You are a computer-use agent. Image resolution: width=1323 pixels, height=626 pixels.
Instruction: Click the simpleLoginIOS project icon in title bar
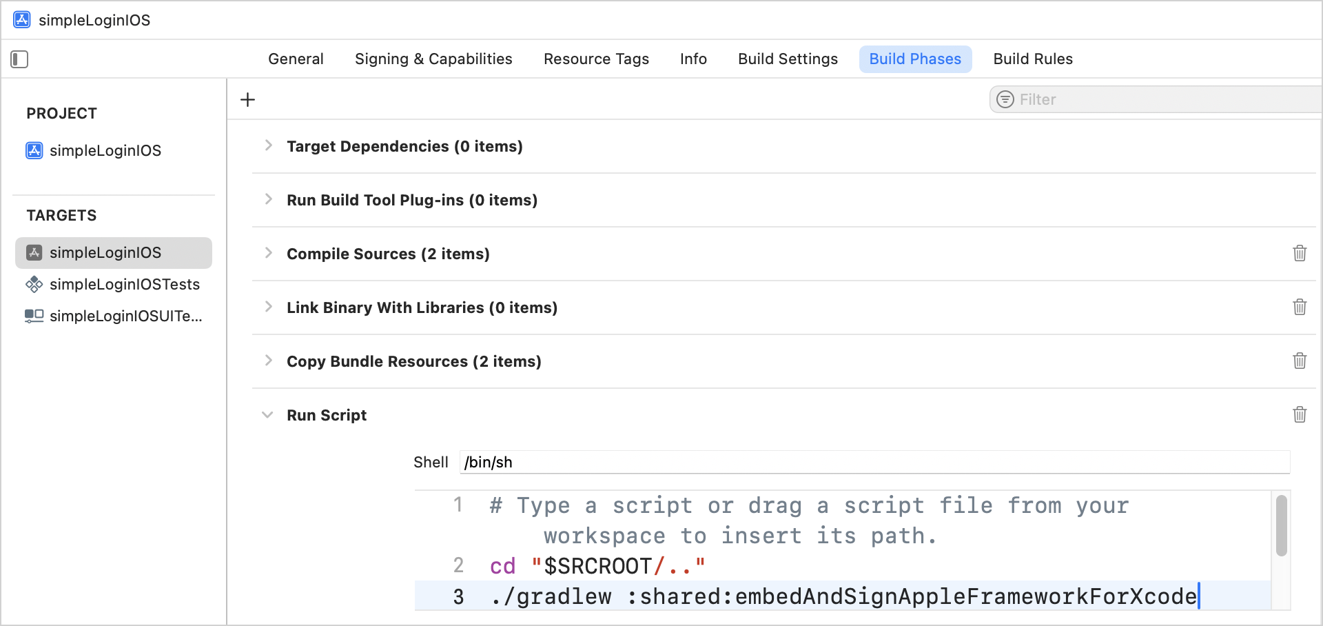(22, 19)
